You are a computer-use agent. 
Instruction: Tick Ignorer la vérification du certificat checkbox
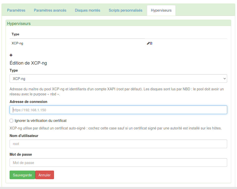(11, 121)
